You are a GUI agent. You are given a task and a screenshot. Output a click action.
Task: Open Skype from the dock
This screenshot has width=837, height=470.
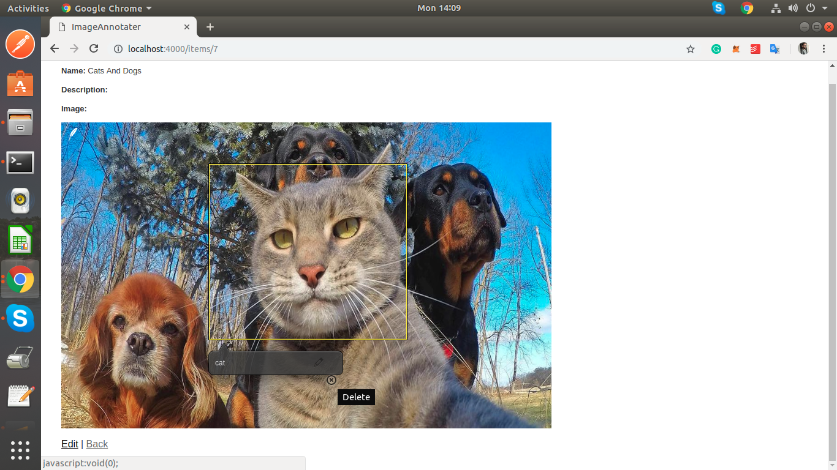[x=20, y=319]
